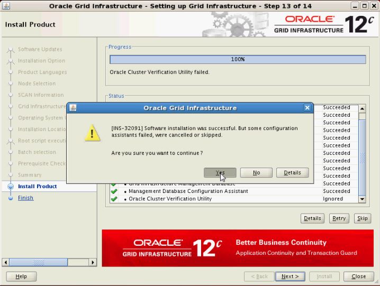Click the Oracle 12c banner image
380x286 pixels.
(x=238, y=248)
